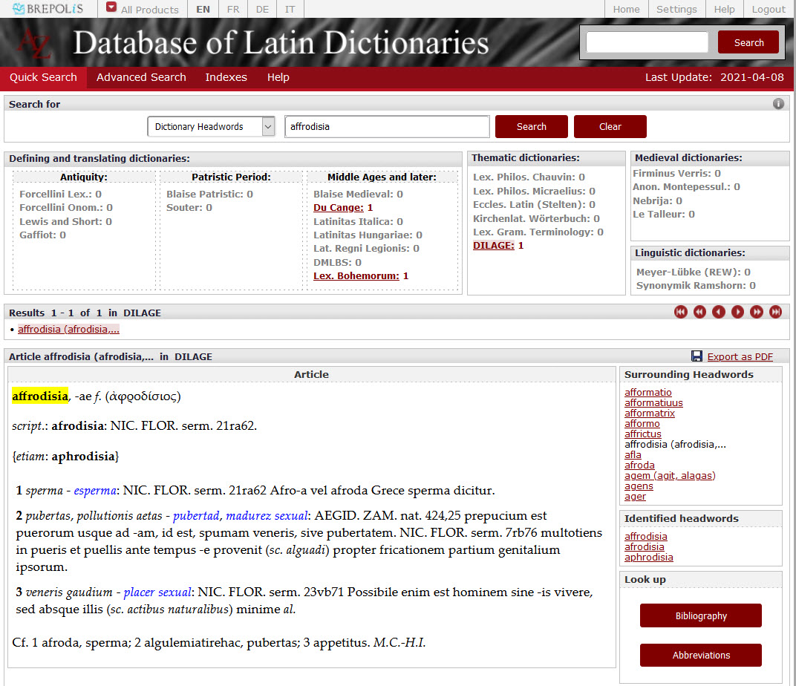This screenshot has height=686, width=796.
Task: Jump to first result using pagination icon
Action: (x=680, y=312)
